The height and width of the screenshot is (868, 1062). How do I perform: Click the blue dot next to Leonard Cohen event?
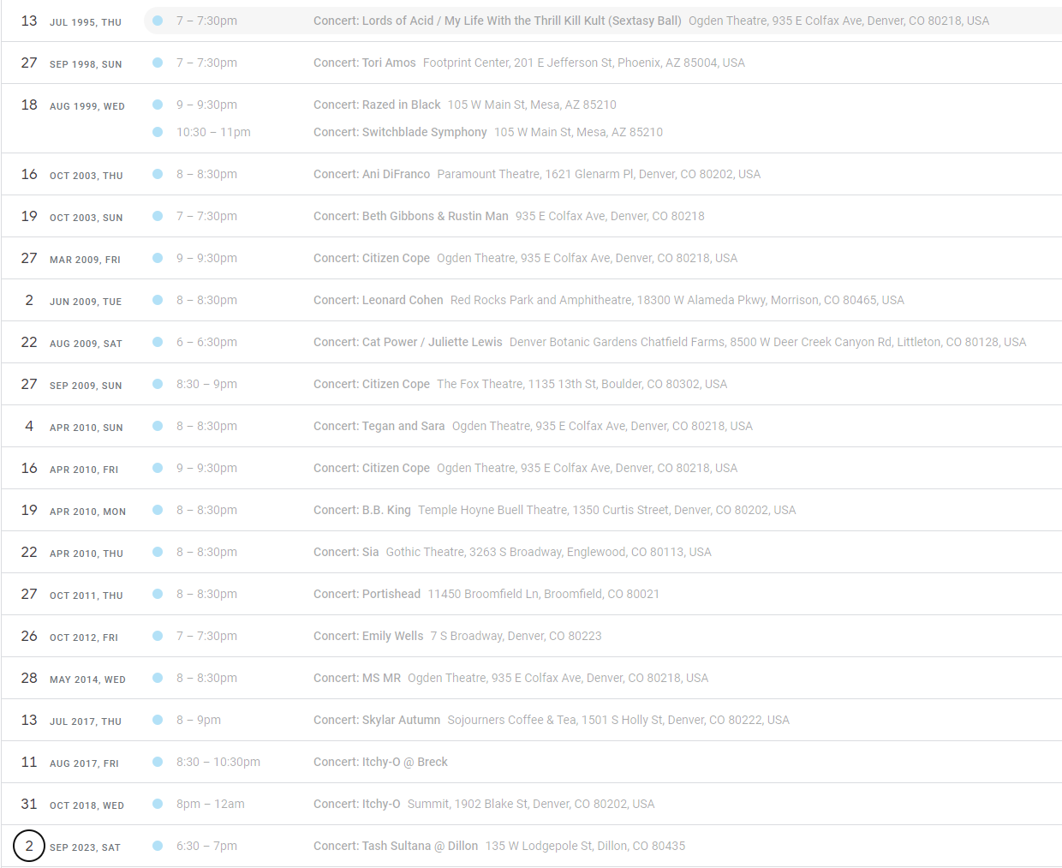[x=158, y=300]
